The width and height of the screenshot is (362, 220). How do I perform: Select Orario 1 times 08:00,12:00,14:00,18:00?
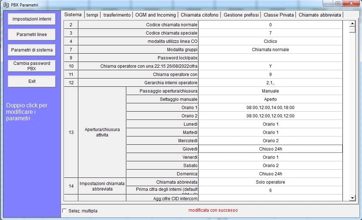coord(270,108)
